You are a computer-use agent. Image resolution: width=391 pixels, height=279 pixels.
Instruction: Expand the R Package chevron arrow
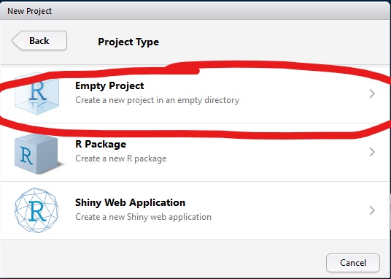(372, 152)
